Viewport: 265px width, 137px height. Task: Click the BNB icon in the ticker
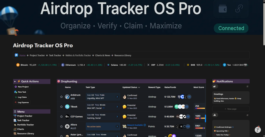point(188,65)
